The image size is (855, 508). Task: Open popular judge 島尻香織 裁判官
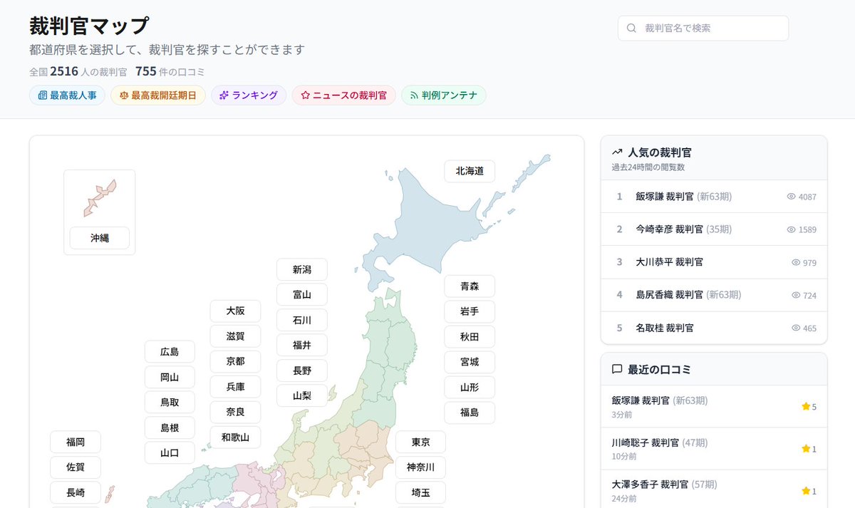(714, 294)
